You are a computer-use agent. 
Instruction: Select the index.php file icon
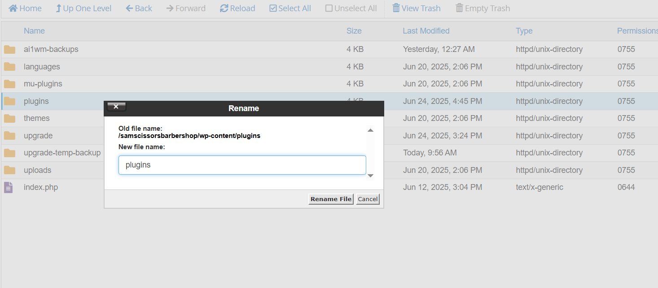(x=9, y=187)
